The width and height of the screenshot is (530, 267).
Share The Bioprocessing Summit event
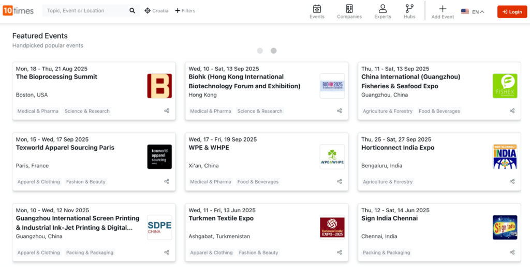pyautogui.click(x=167, y=111)
